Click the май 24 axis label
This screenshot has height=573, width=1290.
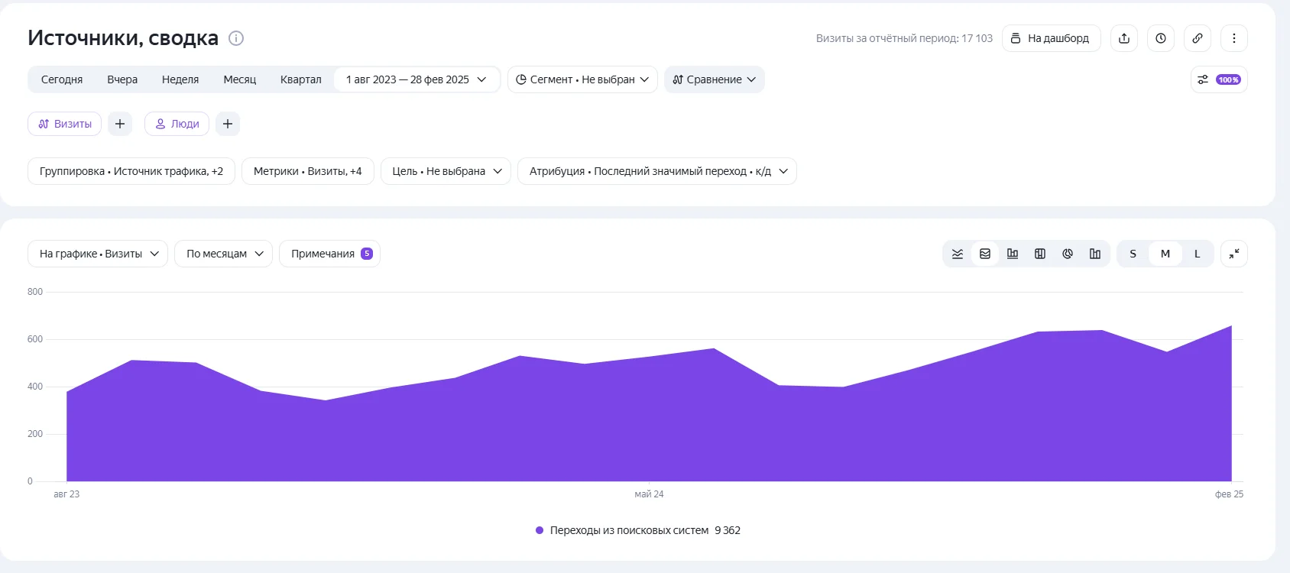tap(649, 494)
